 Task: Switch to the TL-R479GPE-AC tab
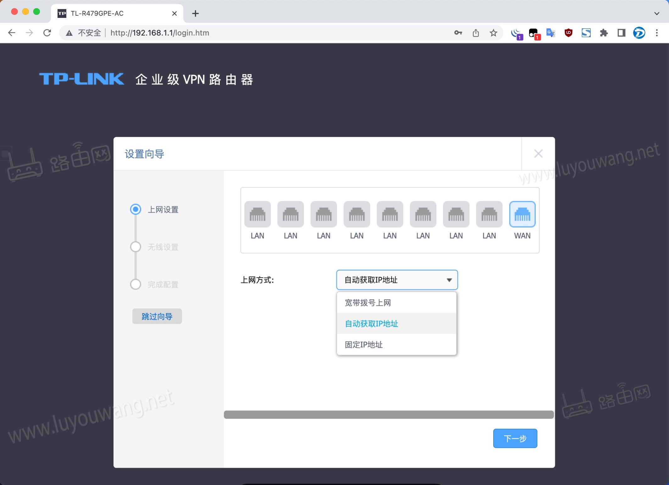[117, 14]
